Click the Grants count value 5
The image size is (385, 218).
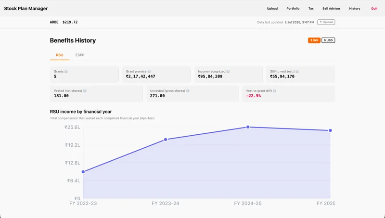55,77
